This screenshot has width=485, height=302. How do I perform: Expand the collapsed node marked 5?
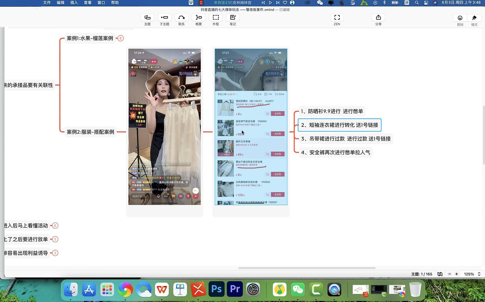point(55,239)
